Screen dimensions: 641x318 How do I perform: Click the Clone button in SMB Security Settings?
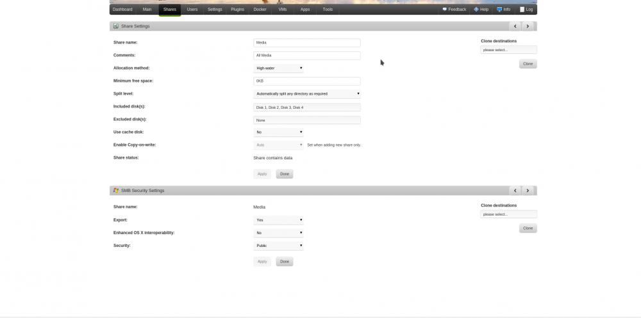(528, 228)
